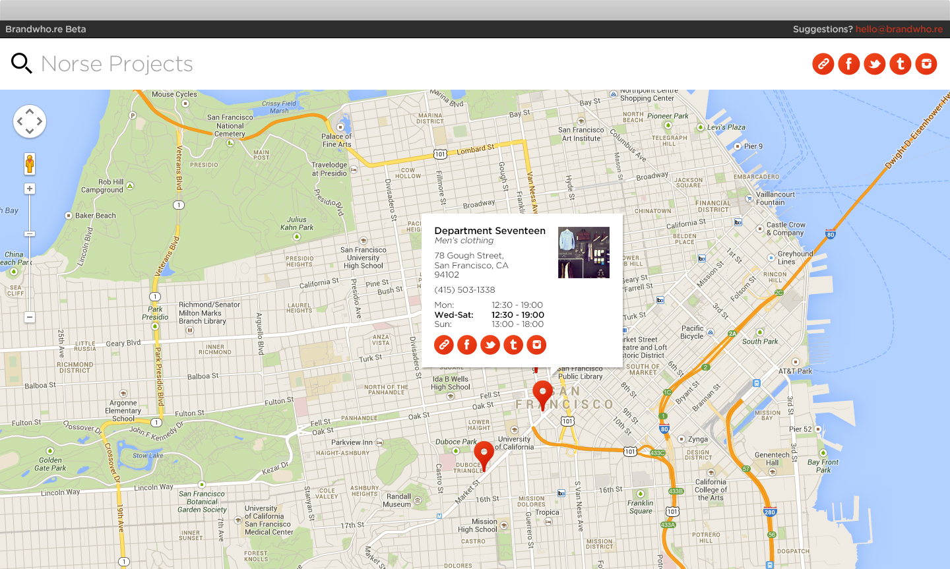The height and width of the screenshot is (569, 950).
Task: Select the red map pin near Duboce Triangle
Action: click(484, 456)
